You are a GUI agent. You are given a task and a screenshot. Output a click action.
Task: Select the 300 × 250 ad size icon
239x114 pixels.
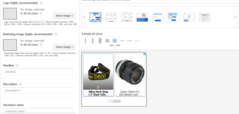[114, 41]
